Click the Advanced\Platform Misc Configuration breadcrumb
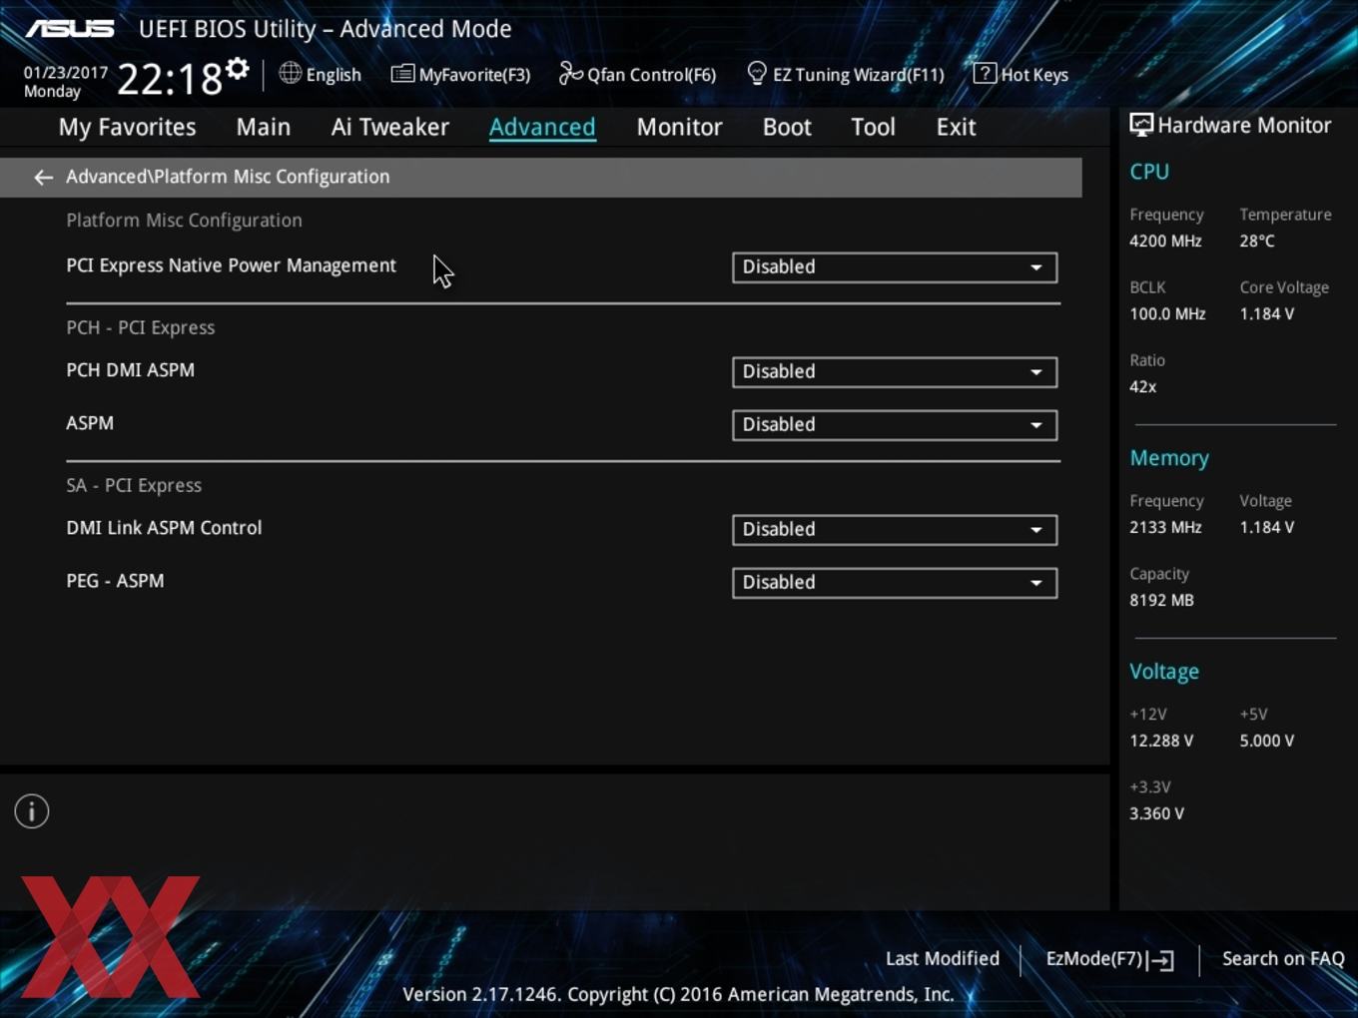Image resolution: width=1358 pixels, height=1018 pixels. [x=228, y=177]
